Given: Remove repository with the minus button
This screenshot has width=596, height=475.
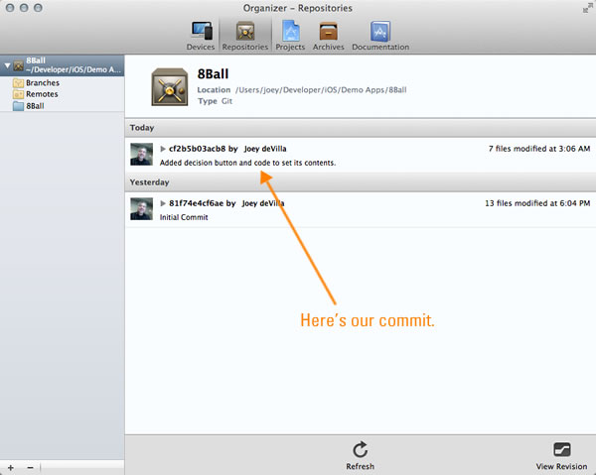Looking at the screenshot, I should 31,468.
